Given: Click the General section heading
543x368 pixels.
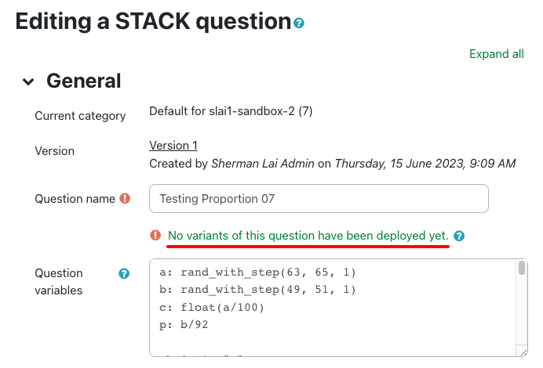Looking at the screenshot, I should (84, 81).
